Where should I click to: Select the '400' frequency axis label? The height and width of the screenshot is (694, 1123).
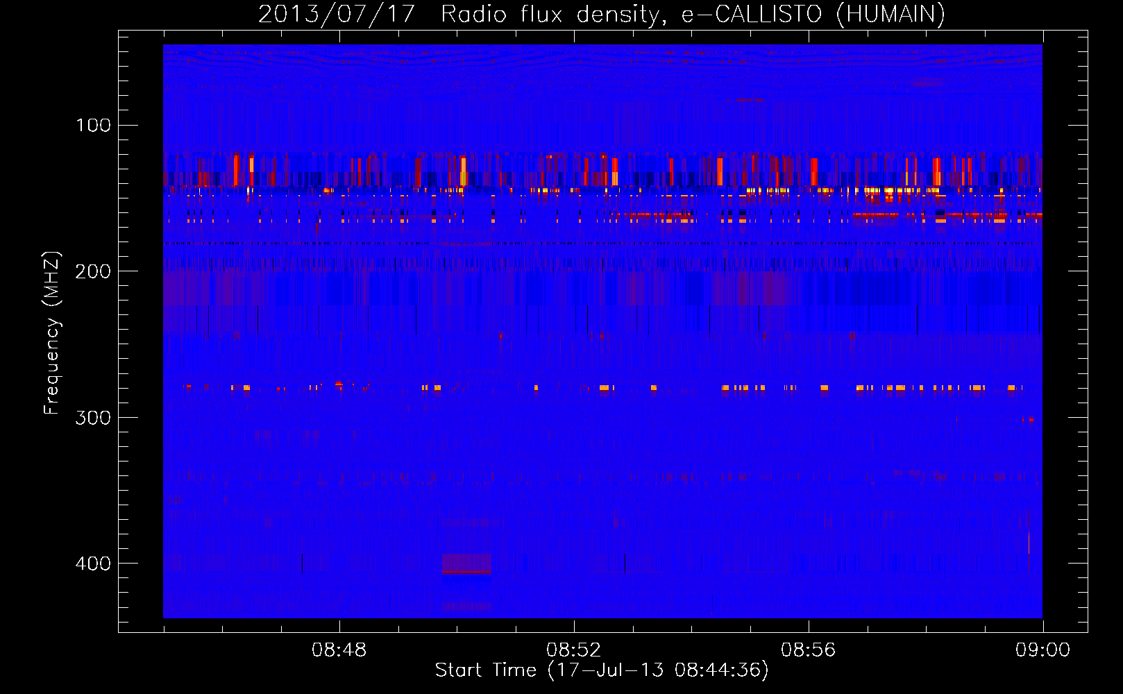(x=93, y=564)
